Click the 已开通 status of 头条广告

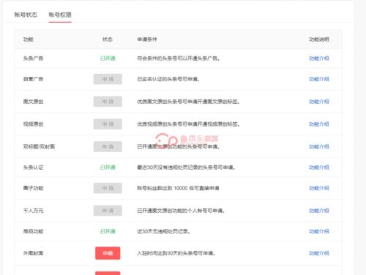point(108,59)
